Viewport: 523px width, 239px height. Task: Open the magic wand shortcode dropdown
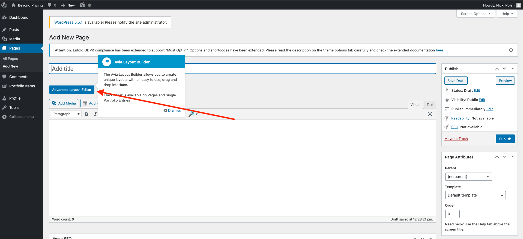pyautogui.click(x=193, y=114)
